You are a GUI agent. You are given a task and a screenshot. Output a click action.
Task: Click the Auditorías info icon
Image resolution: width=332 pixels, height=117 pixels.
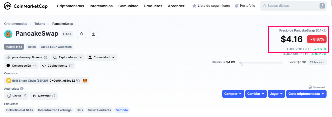point(22,89)
